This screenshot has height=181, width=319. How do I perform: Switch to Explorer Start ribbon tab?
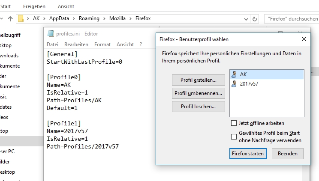(6, 6)
